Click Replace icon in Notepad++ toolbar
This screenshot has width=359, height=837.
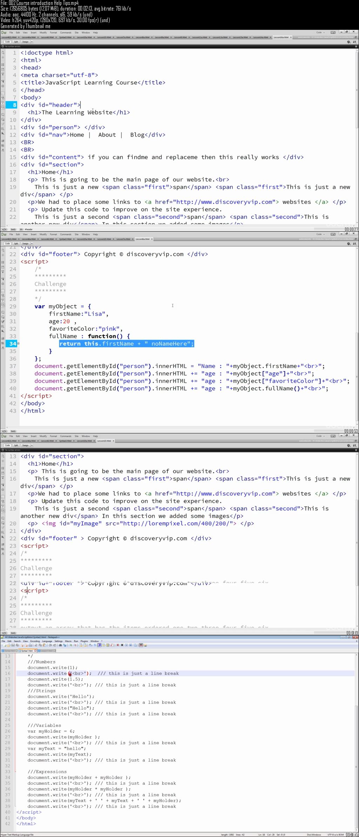65,645
